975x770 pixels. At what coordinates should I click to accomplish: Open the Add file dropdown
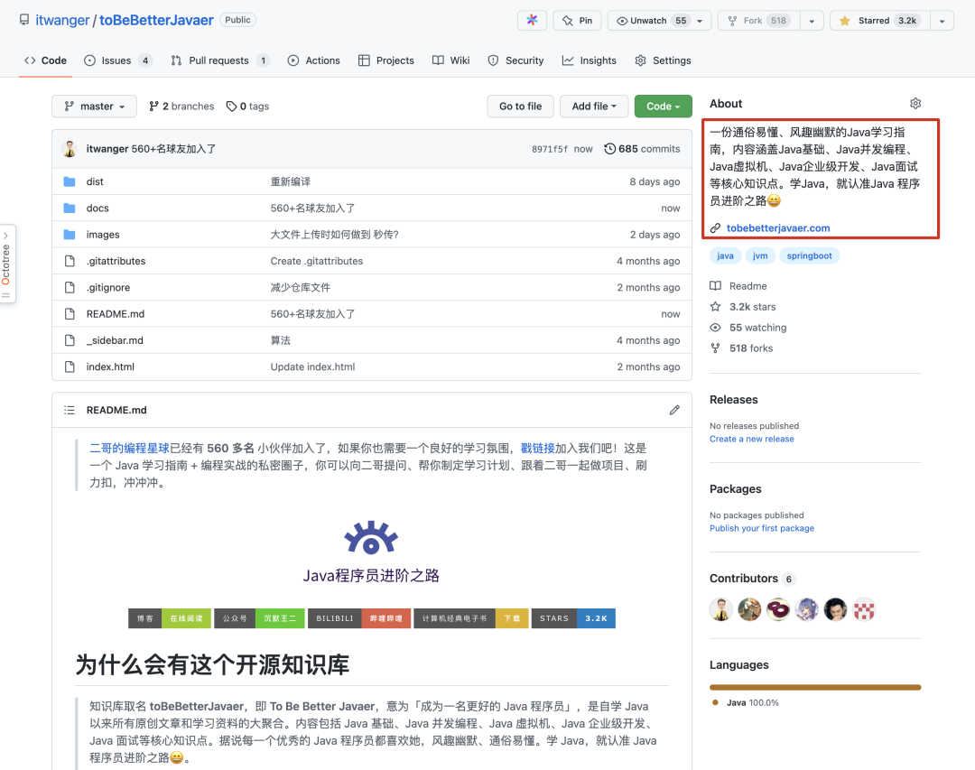tap(594, 107)
